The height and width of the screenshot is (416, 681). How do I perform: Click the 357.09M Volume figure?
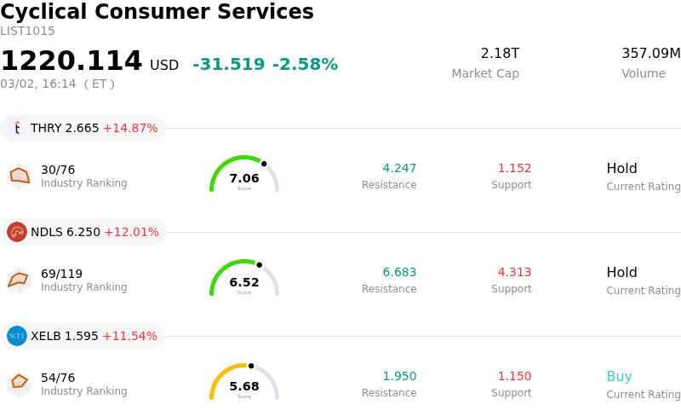click(x=650, y=53)
